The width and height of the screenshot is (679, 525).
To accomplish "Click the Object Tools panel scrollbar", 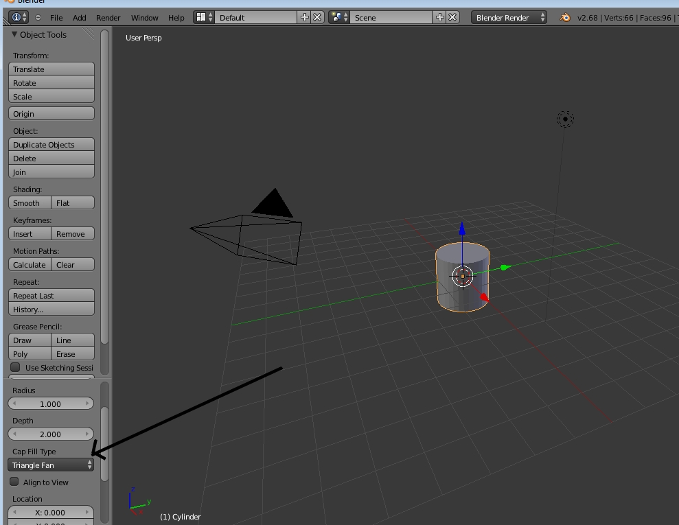I will [104, 187].
